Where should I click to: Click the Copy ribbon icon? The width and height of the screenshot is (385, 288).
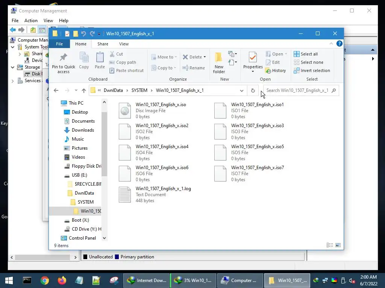(84, 60)
